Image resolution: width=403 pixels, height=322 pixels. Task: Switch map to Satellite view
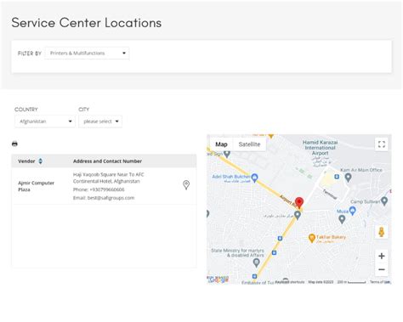[x=249, y=144]
